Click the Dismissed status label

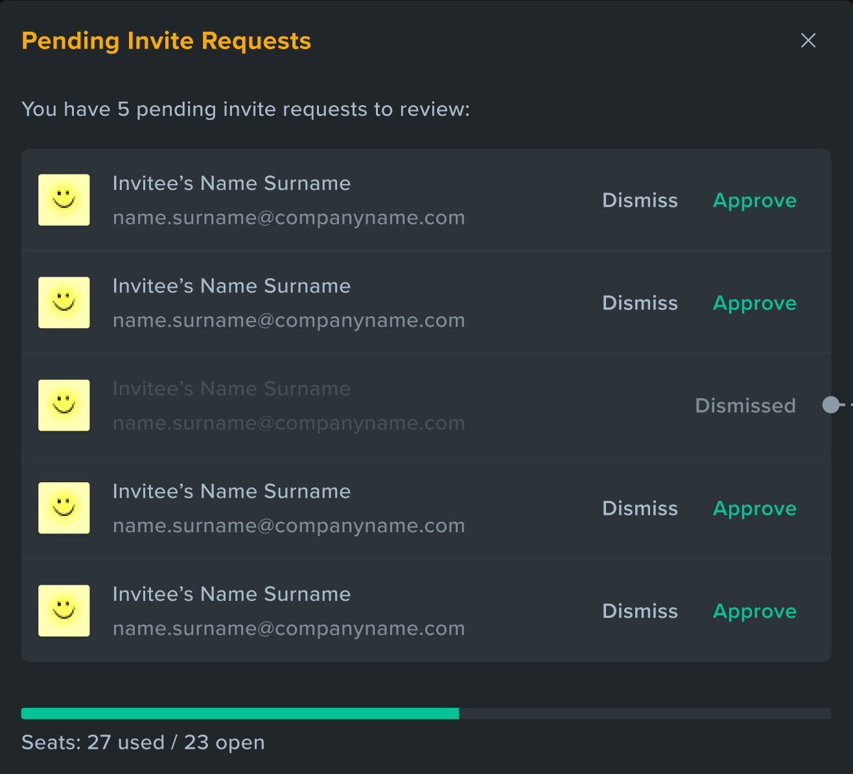click(x=745, y=406)
